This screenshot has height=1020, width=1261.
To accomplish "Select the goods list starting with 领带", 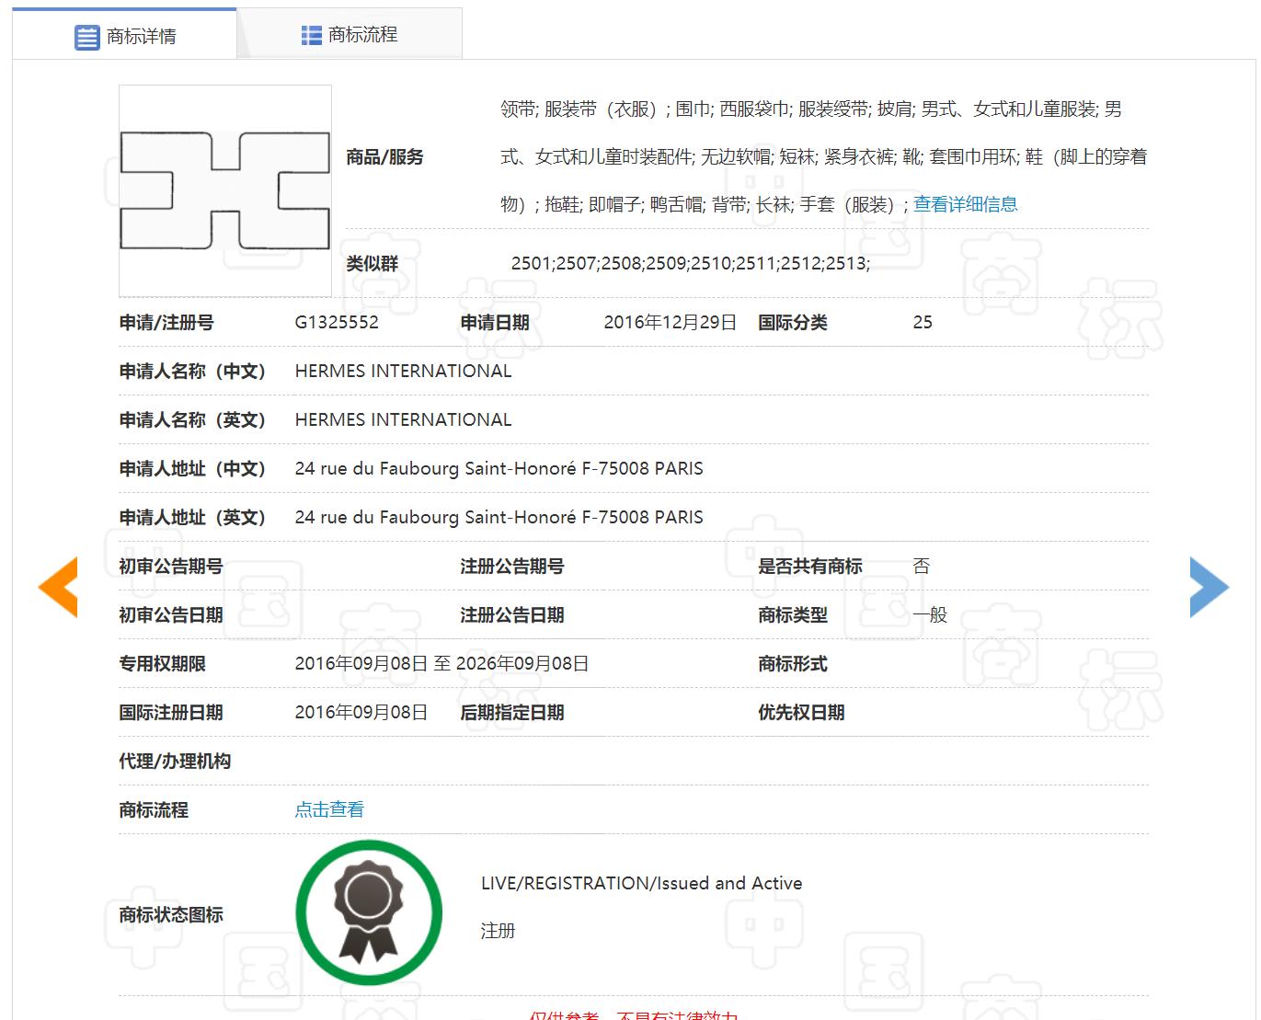I will [x=824, y=156].
